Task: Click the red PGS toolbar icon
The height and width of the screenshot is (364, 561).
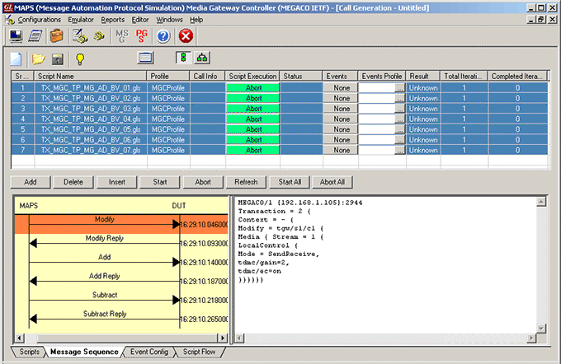Action: tap(142, 36)
